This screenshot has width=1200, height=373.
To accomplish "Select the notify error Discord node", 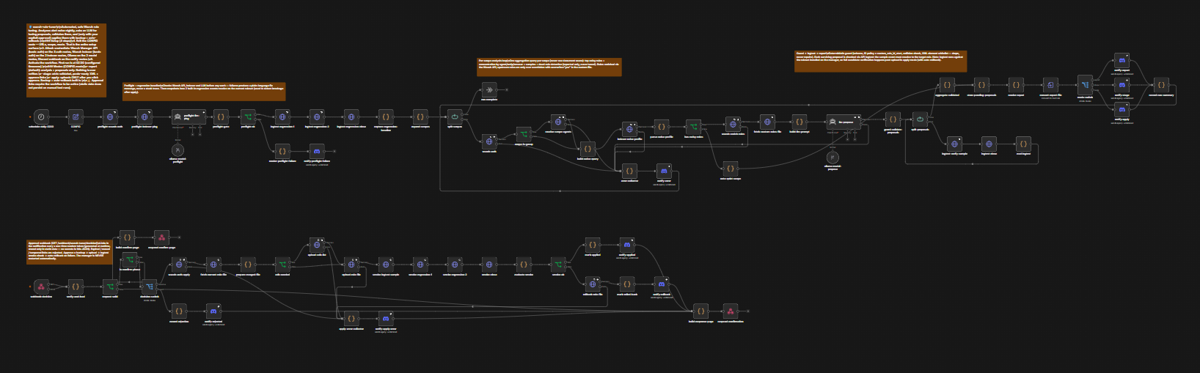I will click(664, 171).
